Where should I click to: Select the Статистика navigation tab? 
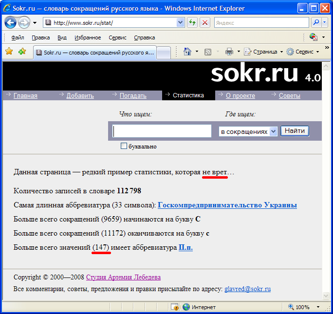click(x=188, y=95)
